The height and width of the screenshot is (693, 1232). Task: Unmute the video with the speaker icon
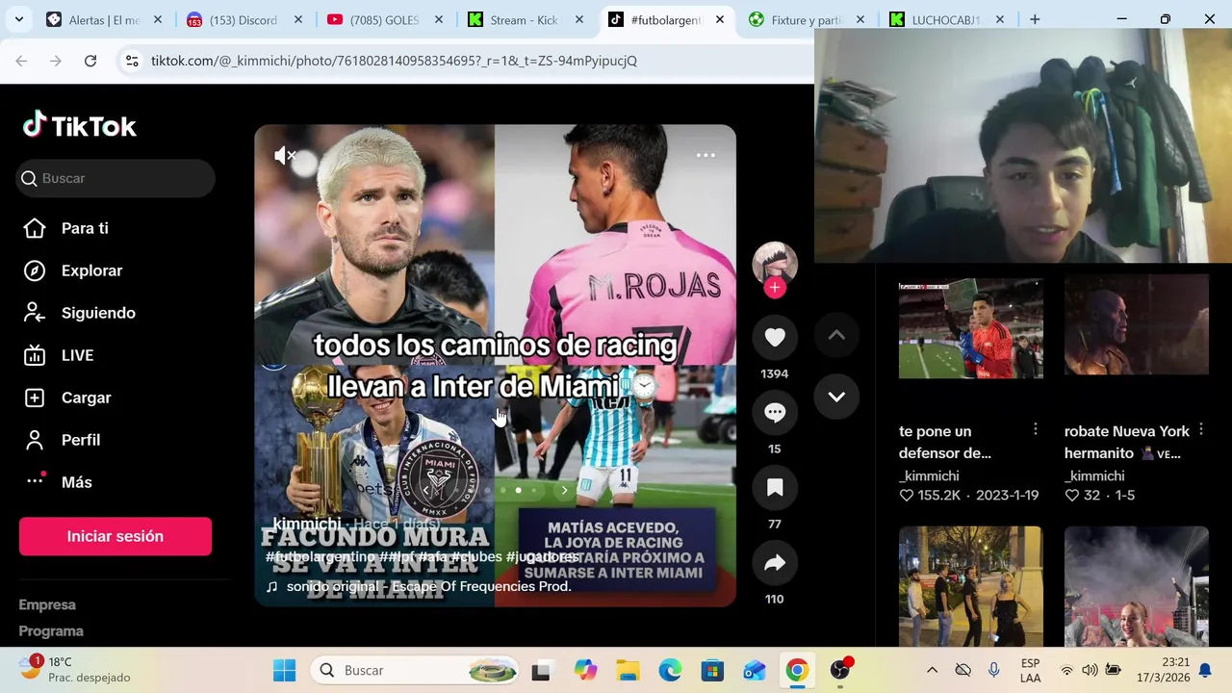pyautogui.click(x=285, y=155)
